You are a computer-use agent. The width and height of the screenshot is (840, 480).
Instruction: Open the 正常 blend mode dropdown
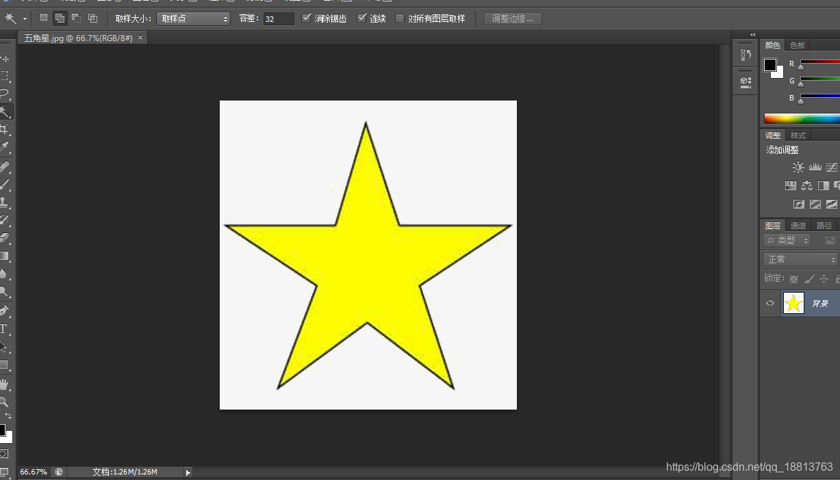800,260
